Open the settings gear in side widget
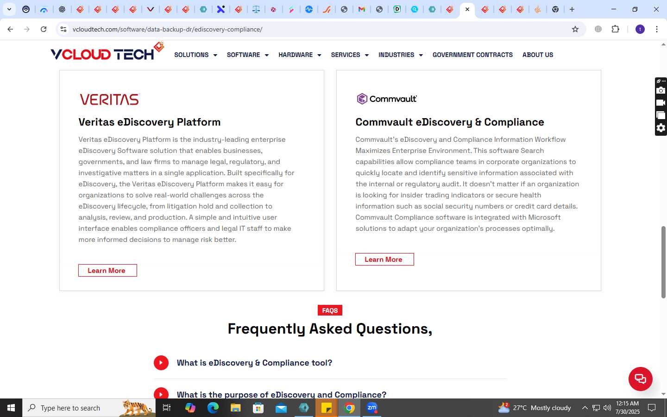667x417 pixels. (x=661, y=128)
